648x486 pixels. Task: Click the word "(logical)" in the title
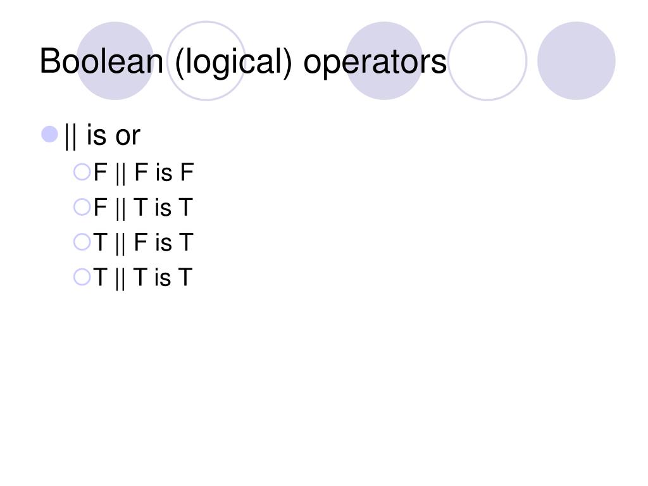tap(233, 63)
